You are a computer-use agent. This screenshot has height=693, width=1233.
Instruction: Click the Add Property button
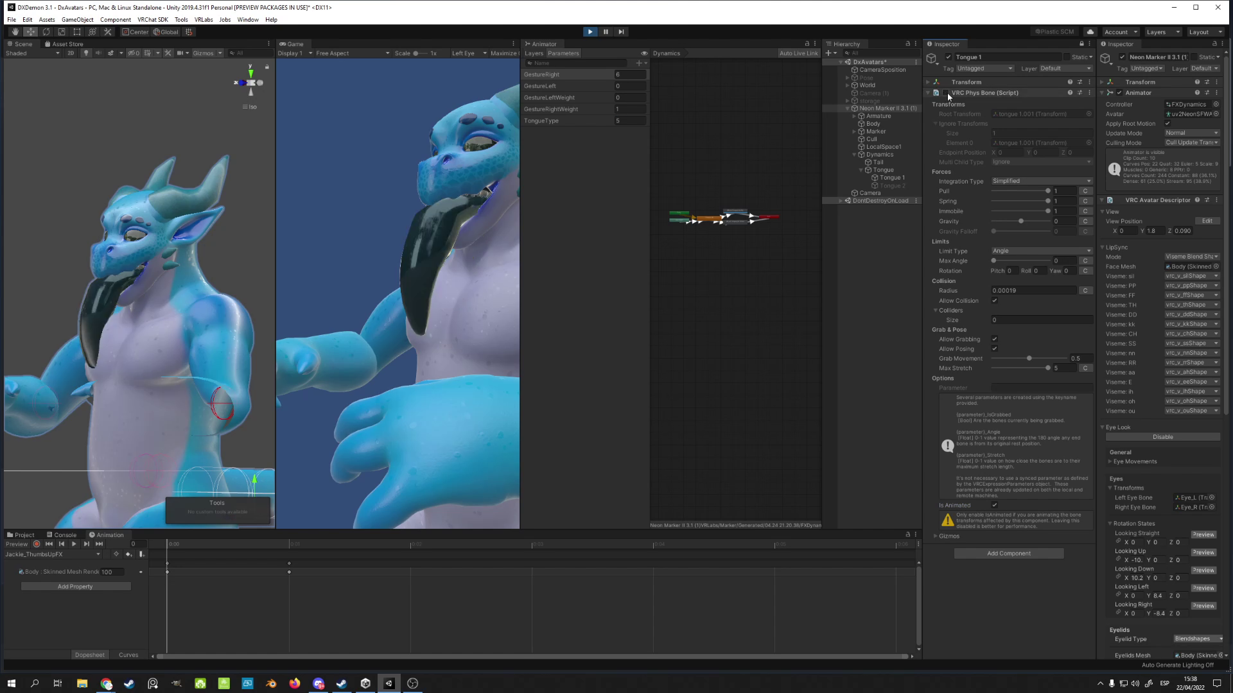coord(76,586)
